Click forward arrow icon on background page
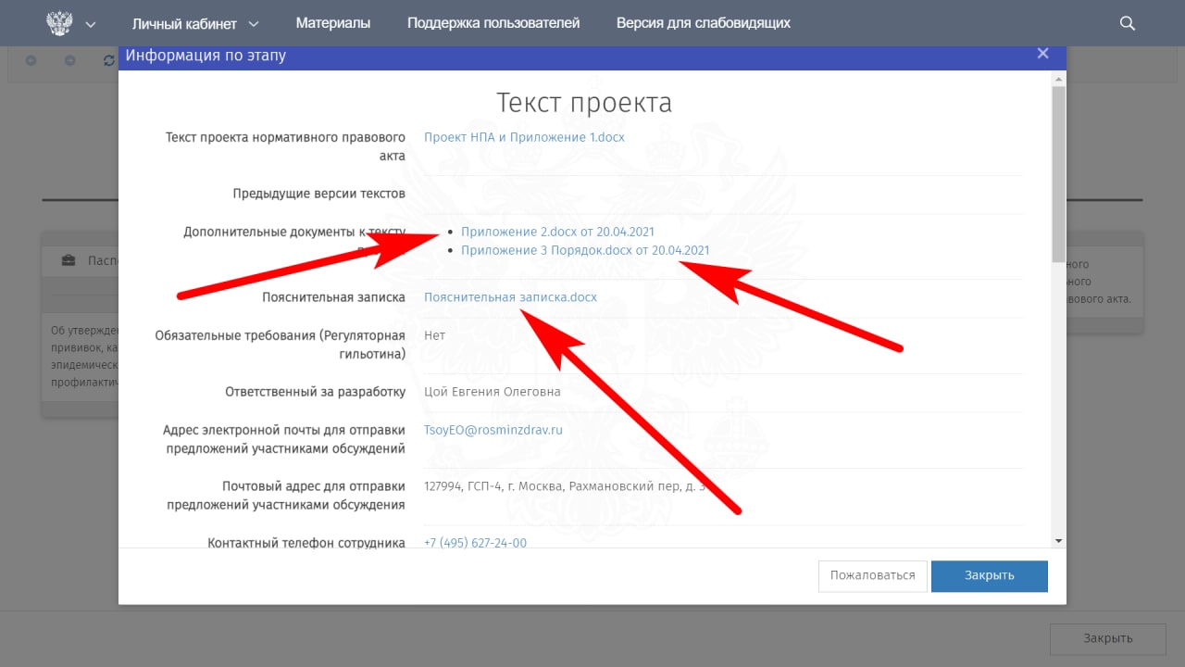The height and width of the screenshot is (667, 1185). (x=70, y=60)
